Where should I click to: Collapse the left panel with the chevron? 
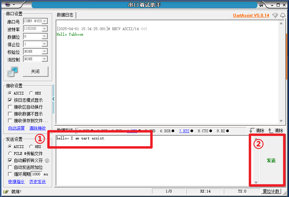click(54, 99)
